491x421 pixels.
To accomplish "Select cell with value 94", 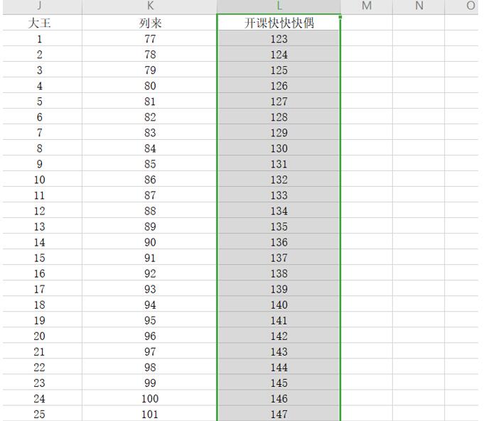I will pos(150,305).
